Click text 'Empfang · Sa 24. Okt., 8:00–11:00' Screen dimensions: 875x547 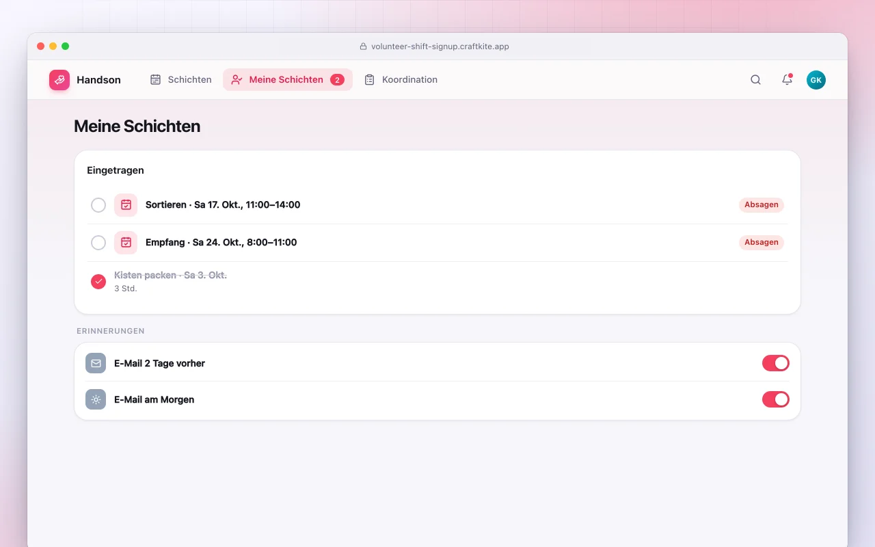tap(221, 242)
